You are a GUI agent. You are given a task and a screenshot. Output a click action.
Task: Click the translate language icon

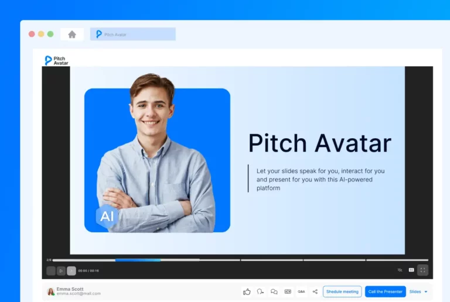point(288,291)
